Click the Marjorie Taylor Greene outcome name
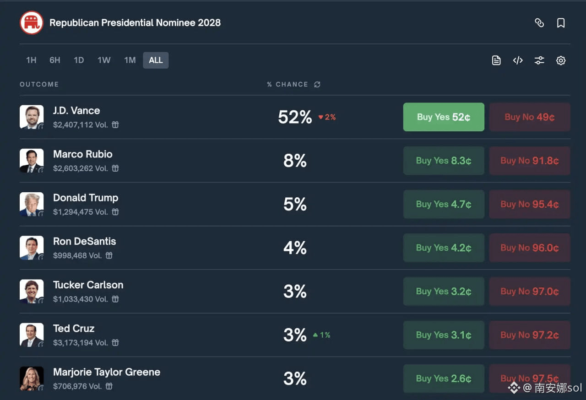The width and height of the screenshot is (586, 400). (x=107, y=372)
